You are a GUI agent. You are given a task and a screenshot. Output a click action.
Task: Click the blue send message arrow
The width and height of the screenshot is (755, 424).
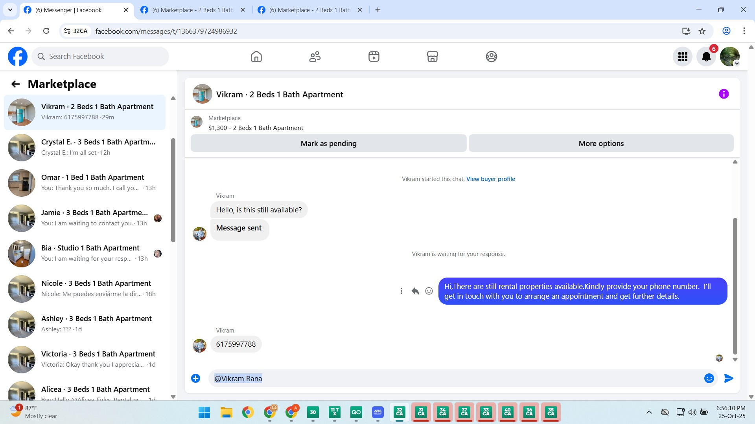tap(728, 378)
